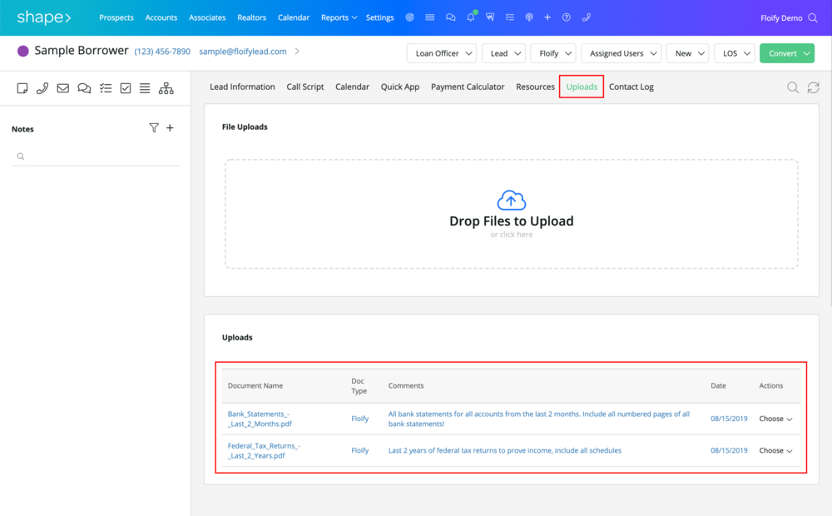
Task: Open the checklist icon in the sidebar toolbar
Action: pos(106,88)
